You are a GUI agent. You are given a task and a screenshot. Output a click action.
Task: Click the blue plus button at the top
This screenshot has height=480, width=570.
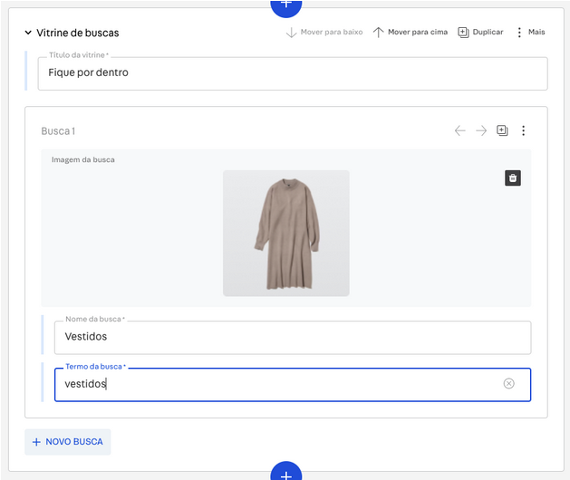285,5
